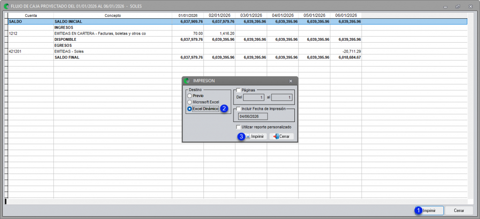Tick Utilizar reporte personalizado checkbox
This screenshot has height=219, width=480.
click(x=239, y=127)
